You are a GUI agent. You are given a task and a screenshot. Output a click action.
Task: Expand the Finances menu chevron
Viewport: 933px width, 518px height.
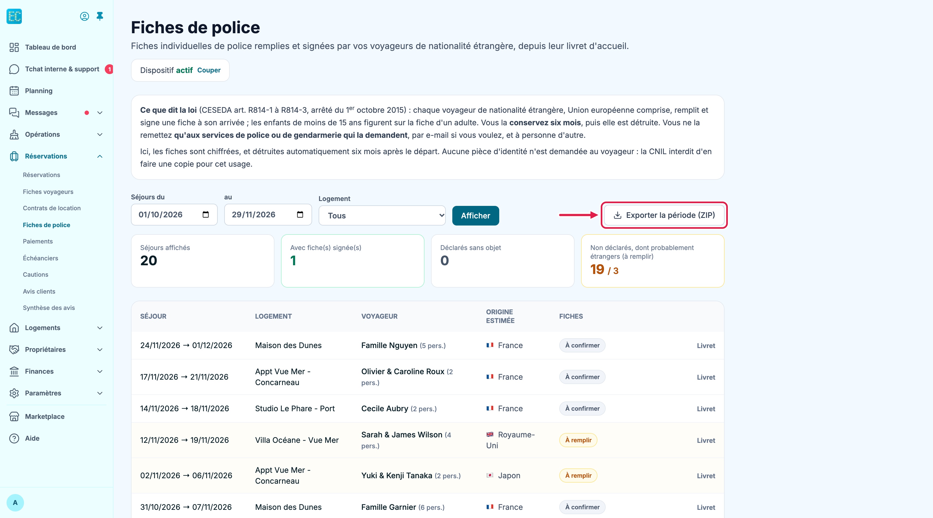[x=100, y=371]
